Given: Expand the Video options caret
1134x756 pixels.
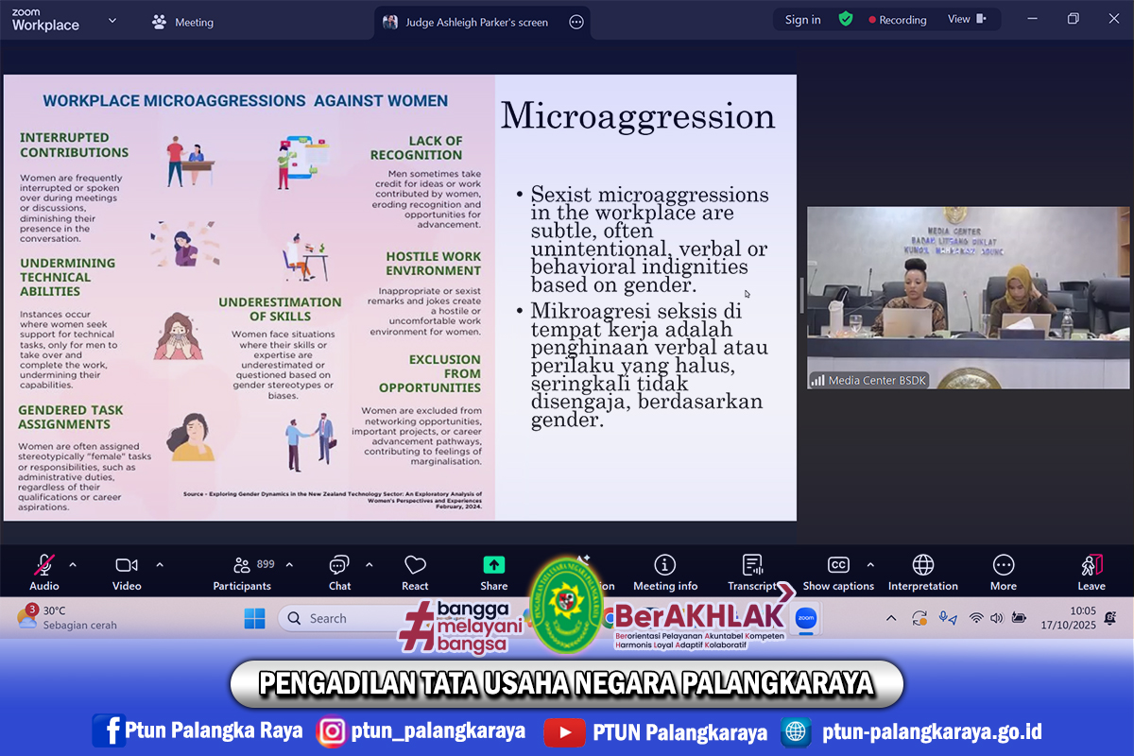Looking at the screenshot, I should (x=159, y=564).
